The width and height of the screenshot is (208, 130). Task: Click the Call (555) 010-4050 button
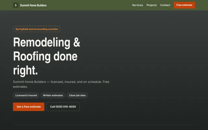tap(63, 107)
